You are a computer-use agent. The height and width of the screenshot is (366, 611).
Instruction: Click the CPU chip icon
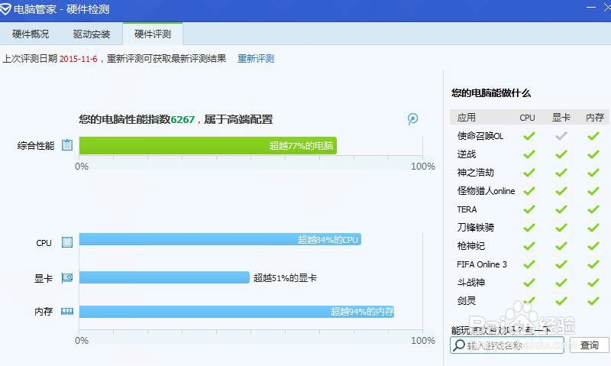pos(67,242)
